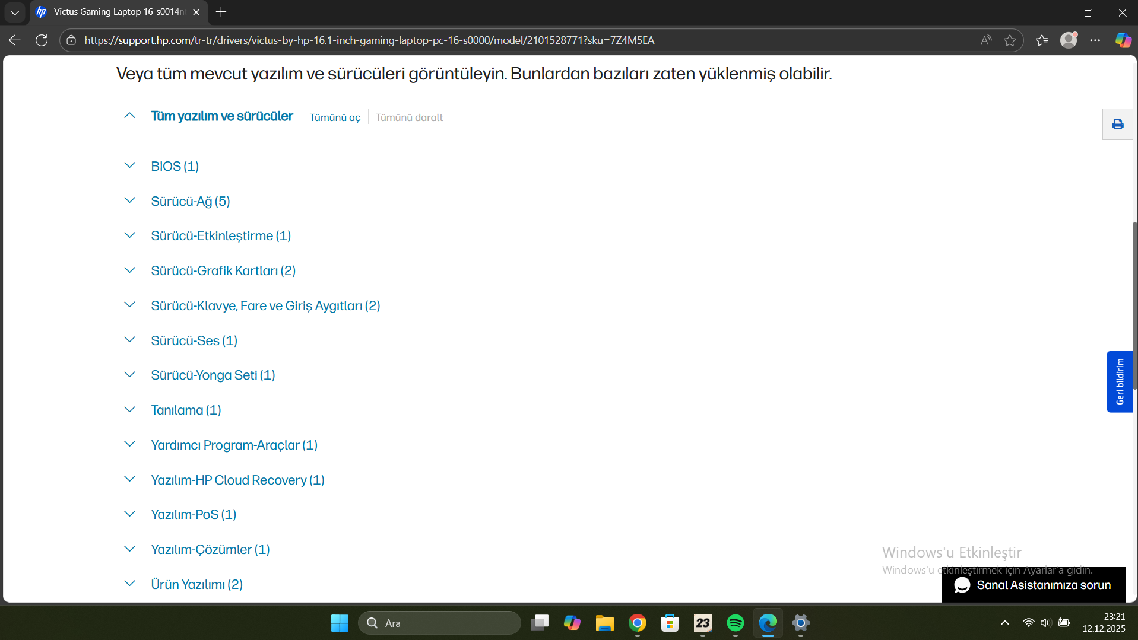The height and width of the screenshot is (640, 1138).
Task: Check the battery status icon
Action: click(1064, 623)
